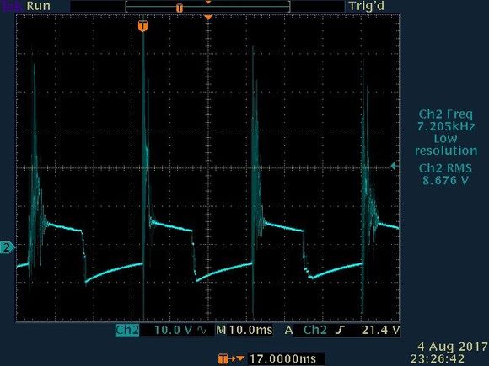Click the Ch2 channel indicator box at bottom
The width and height of the screenshot is (489, 366).
click(127, 330)
